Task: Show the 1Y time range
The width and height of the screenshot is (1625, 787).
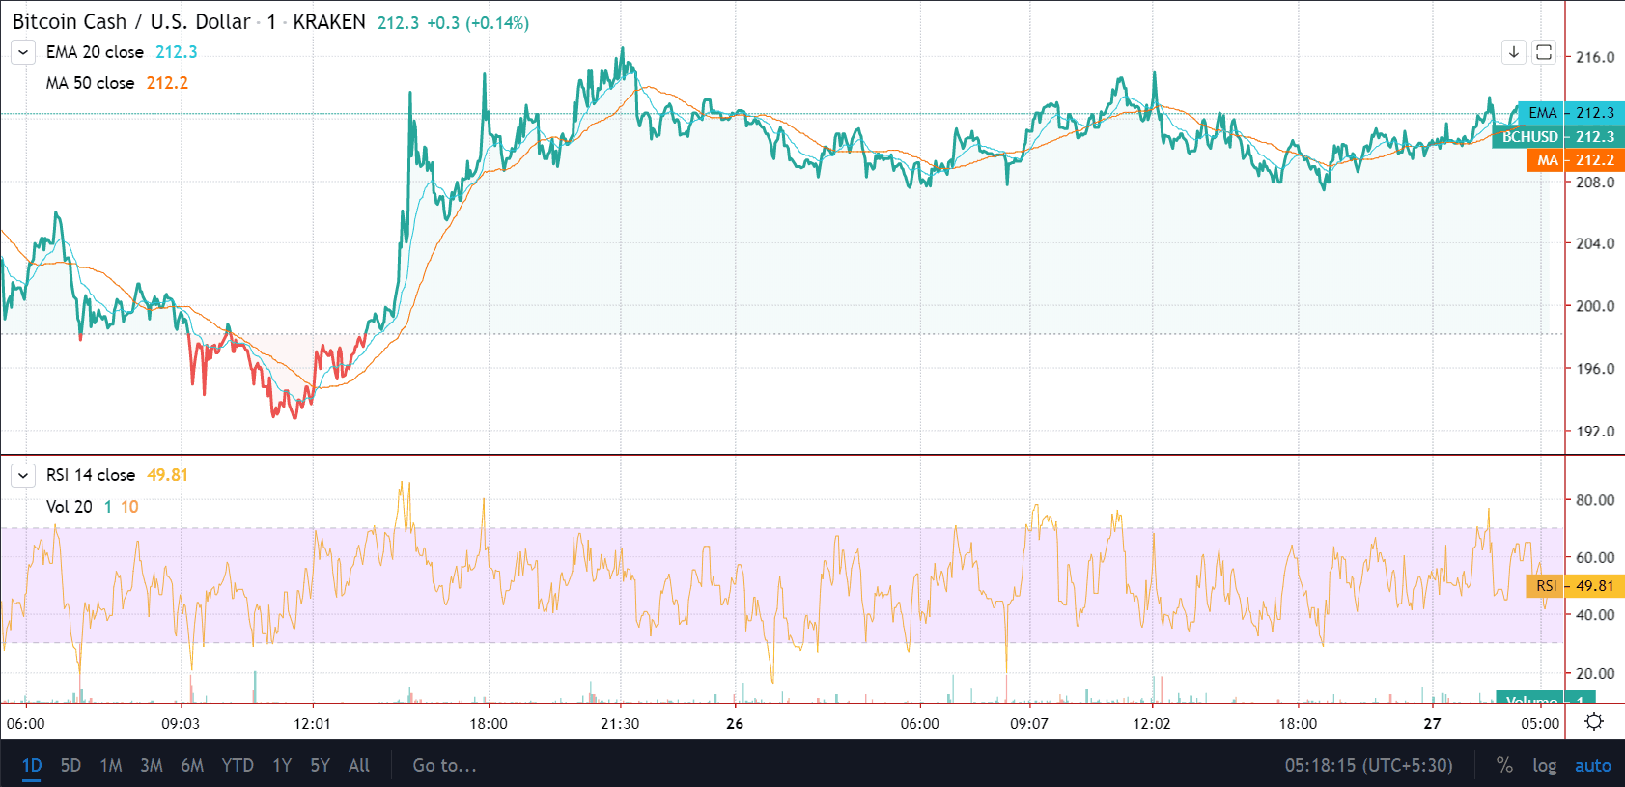Action: [282, 766]
